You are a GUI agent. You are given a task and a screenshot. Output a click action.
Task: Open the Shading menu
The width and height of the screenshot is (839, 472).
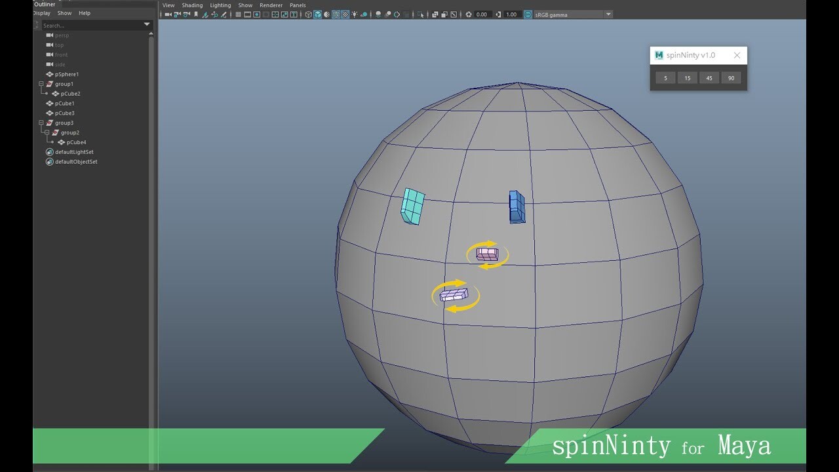tap(192, 5)
